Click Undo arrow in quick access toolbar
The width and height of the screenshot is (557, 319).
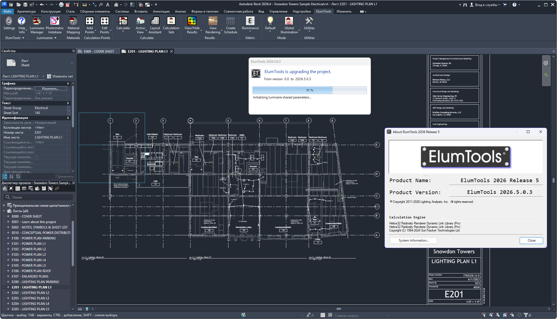click(41, 5)
